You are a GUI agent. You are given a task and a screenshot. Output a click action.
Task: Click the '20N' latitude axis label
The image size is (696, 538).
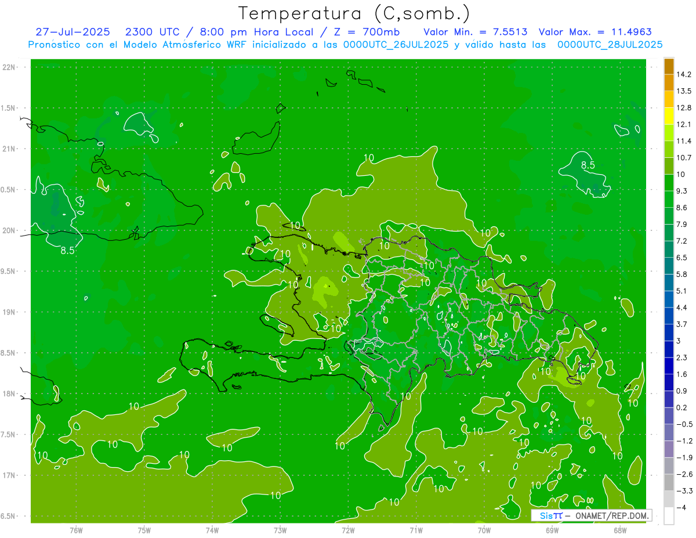tap(9, 230)
